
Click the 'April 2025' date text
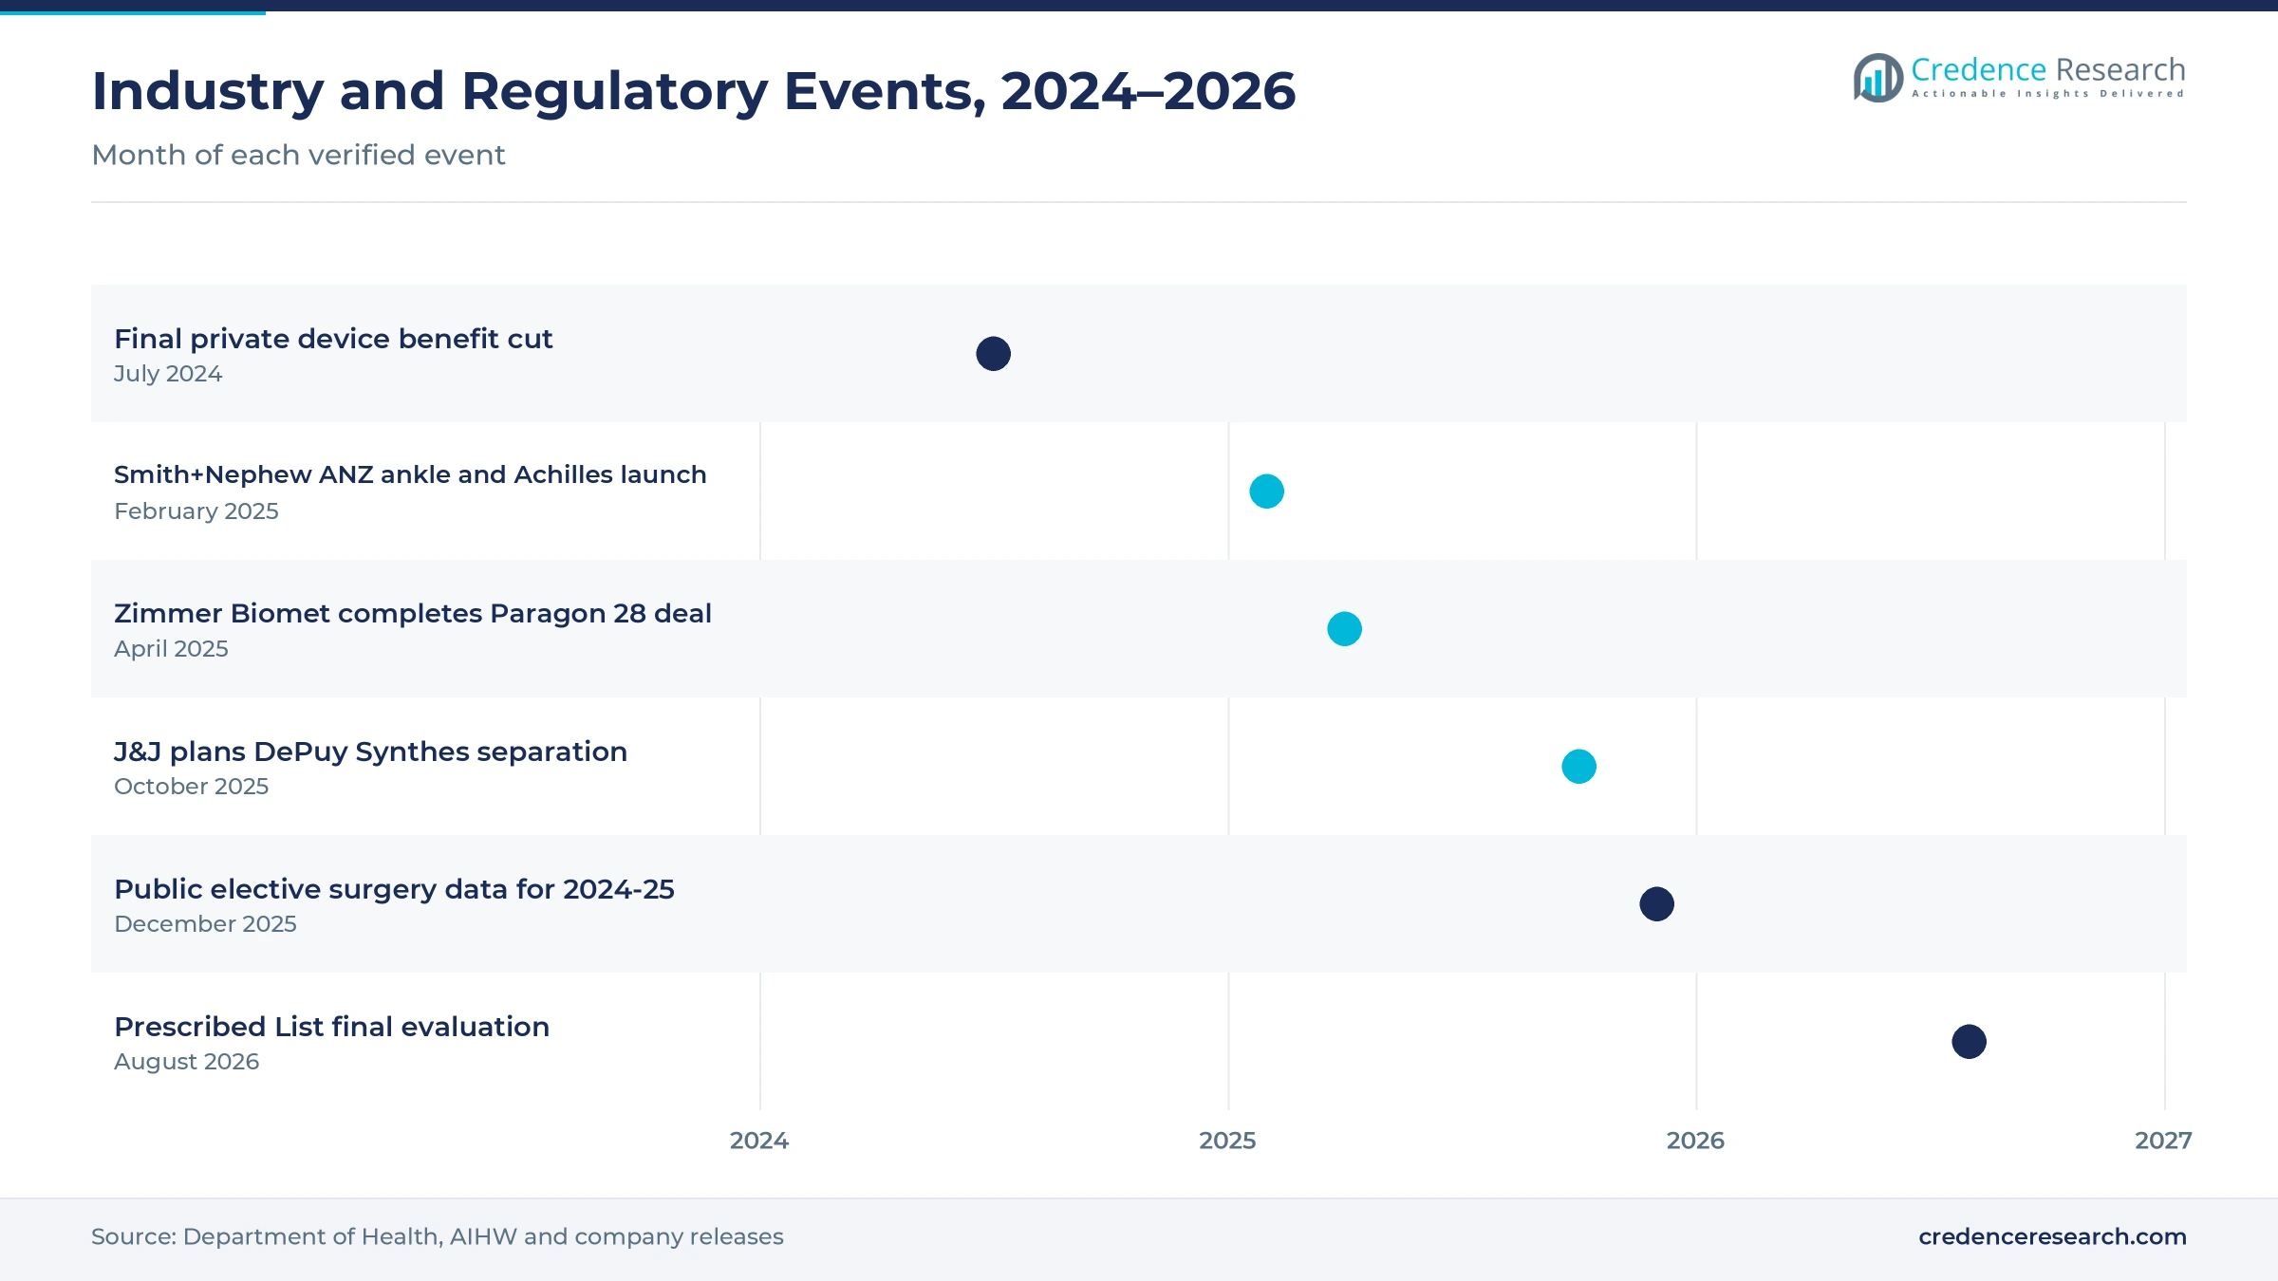[171, 649]
